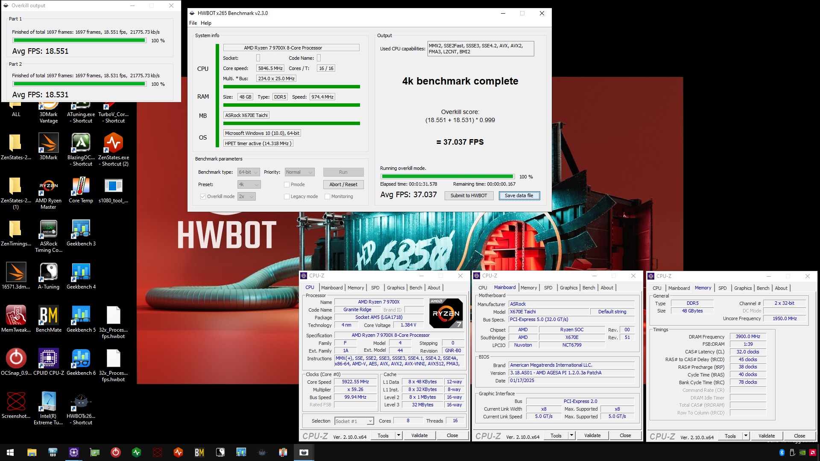Enable the Monitoring checkbox

point(327,196)
